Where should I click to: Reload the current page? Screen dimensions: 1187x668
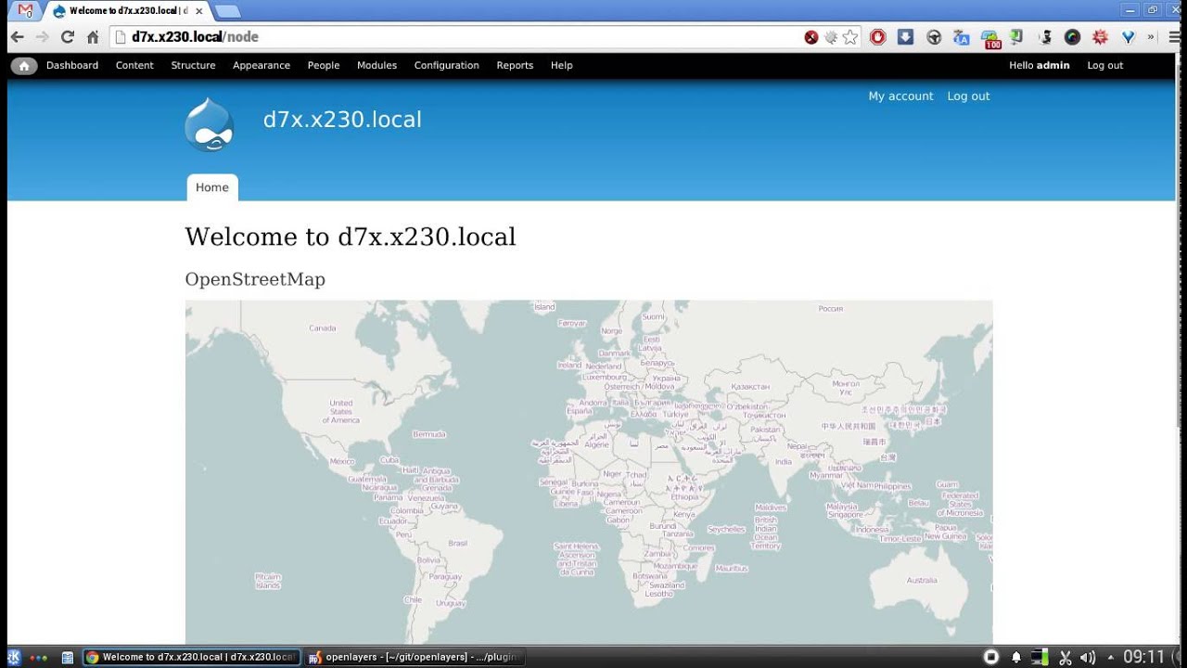pos(67,37)
